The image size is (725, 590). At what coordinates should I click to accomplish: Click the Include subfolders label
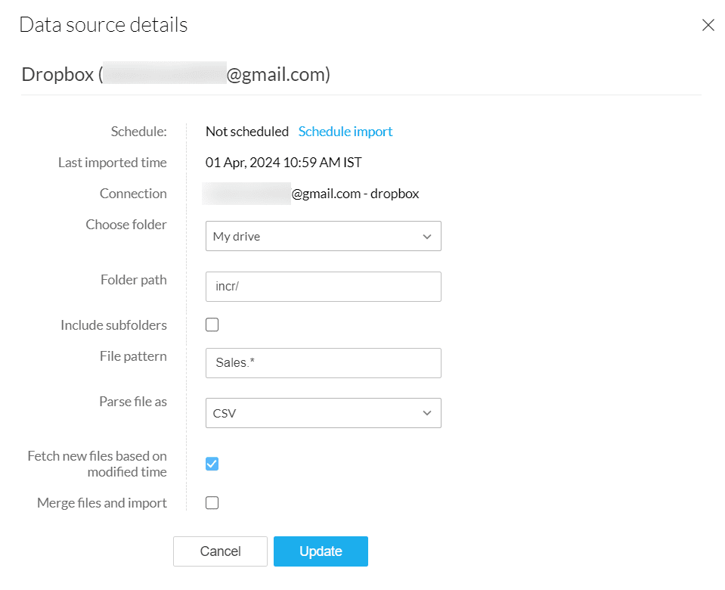coord(113,325)
